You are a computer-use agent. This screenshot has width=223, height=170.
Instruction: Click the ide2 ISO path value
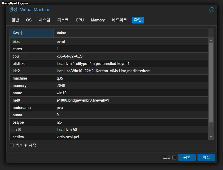click(x=103, y=71)
